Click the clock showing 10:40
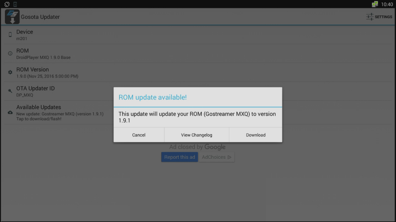The width and height of the screenshot is (396, 222). point(387,4)
